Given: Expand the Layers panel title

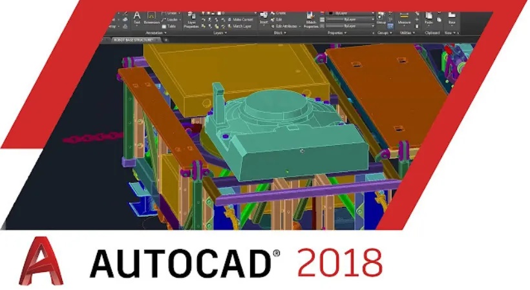Looking at the screenshot, I should [x=220, y=33].
